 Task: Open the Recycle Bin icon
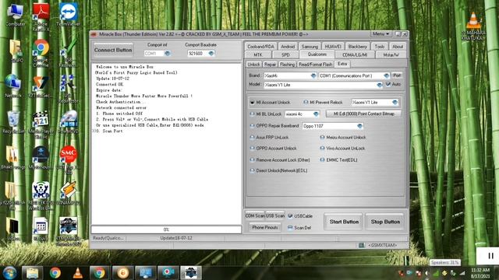point(13,122)
